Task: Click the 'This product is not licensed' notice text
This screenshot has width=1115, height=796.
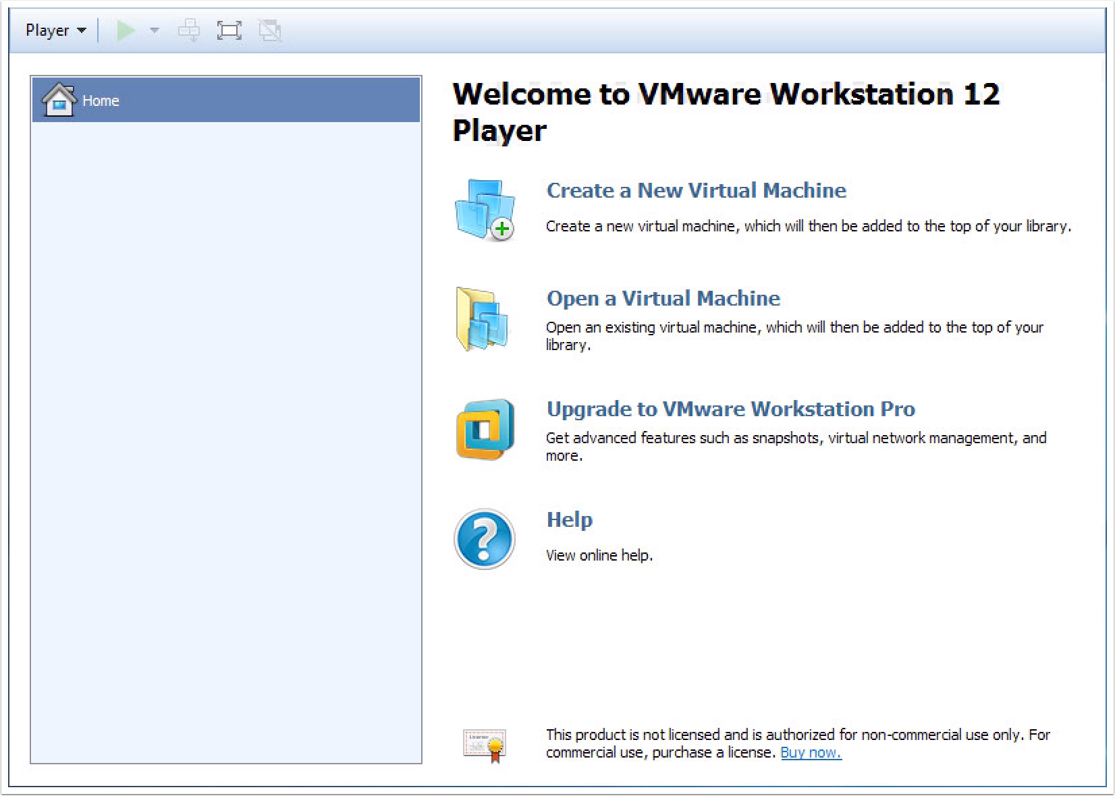Action: click(x=798, y=743)
